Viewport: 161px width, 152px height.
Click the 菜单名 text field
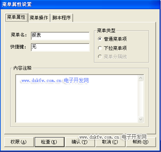(60, 36)
